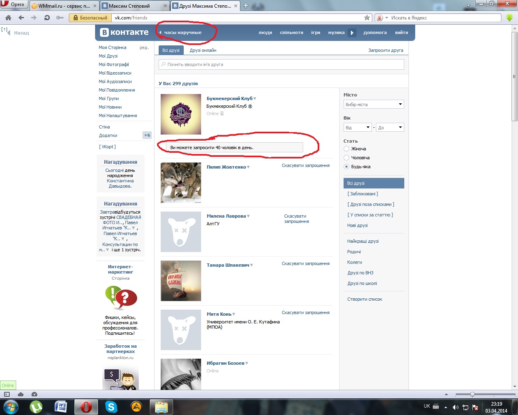Launch uTorrent from the taskbar
Screen dimensions: 518x415
[36, 406]
